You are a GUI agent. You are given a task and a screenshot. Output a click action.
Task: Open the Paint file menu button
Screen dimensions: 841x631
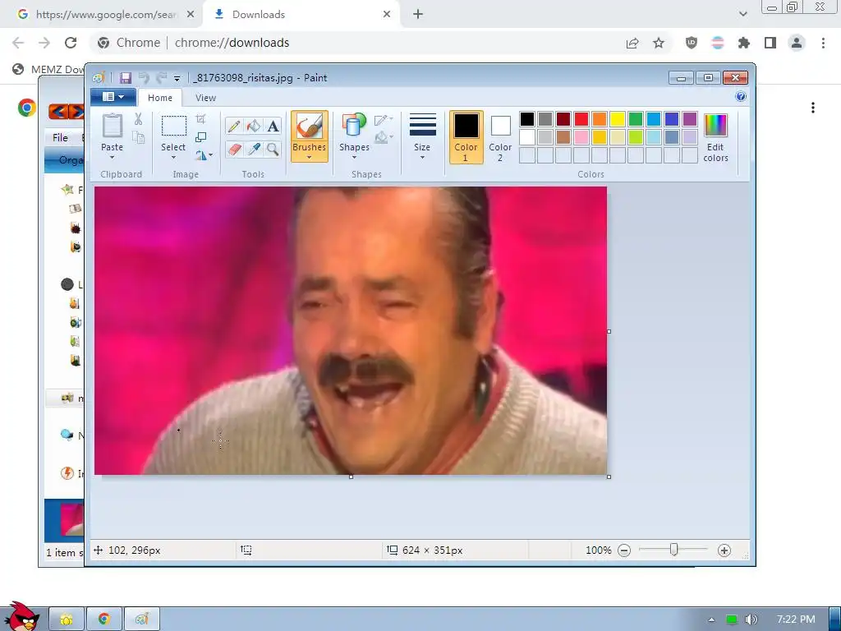[x=113, y=97]
